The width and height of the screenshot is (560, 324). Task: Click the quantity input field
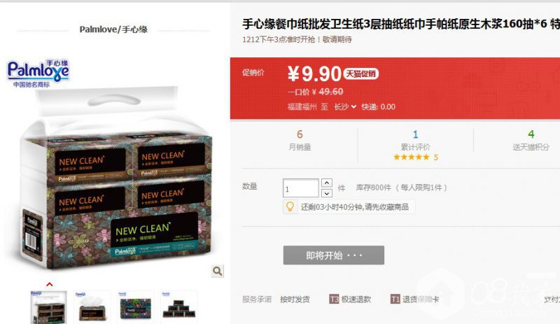[301, 188]
